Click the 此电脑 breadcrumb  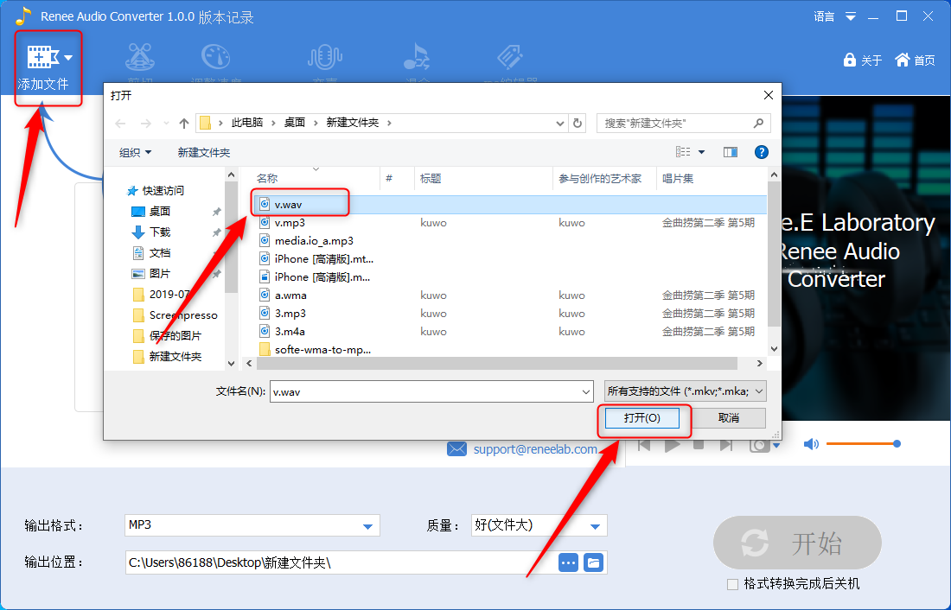[247, 123]
